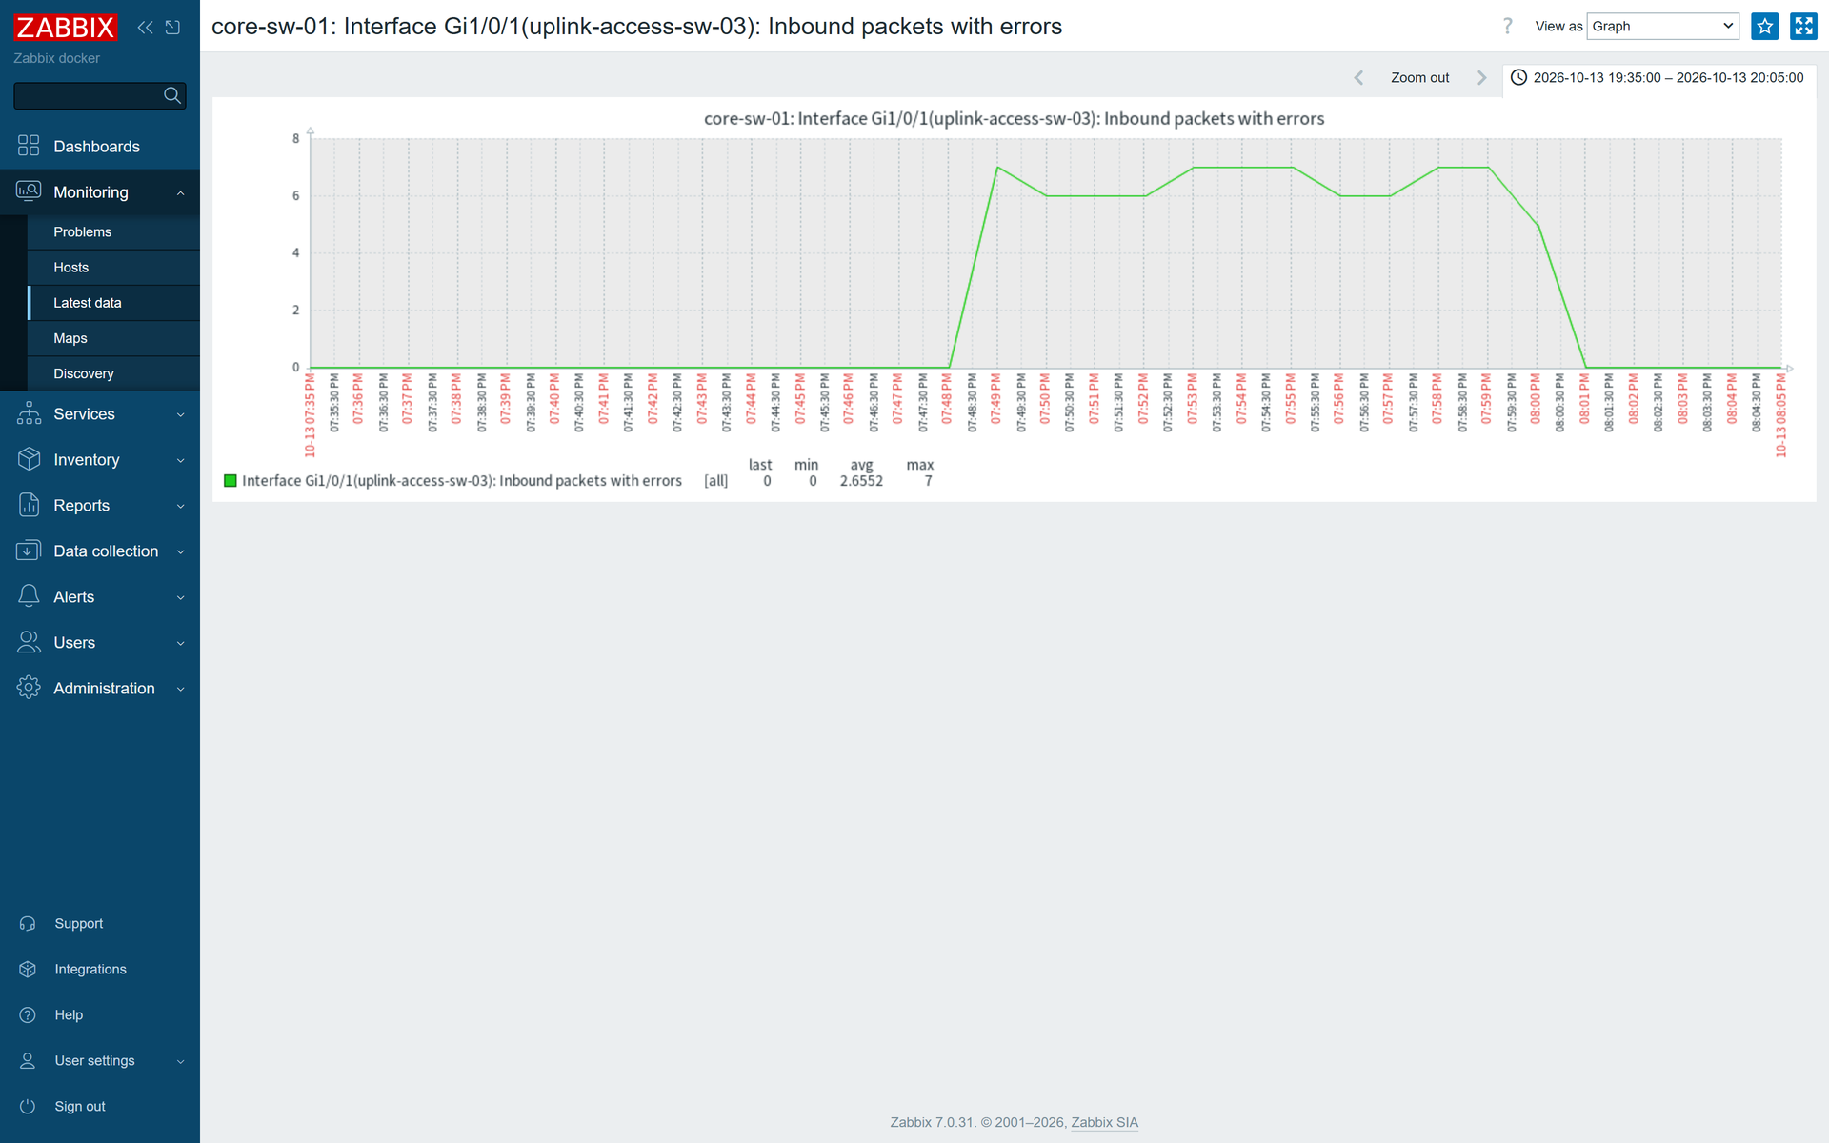Open Discovery under Monitoring

113,373
